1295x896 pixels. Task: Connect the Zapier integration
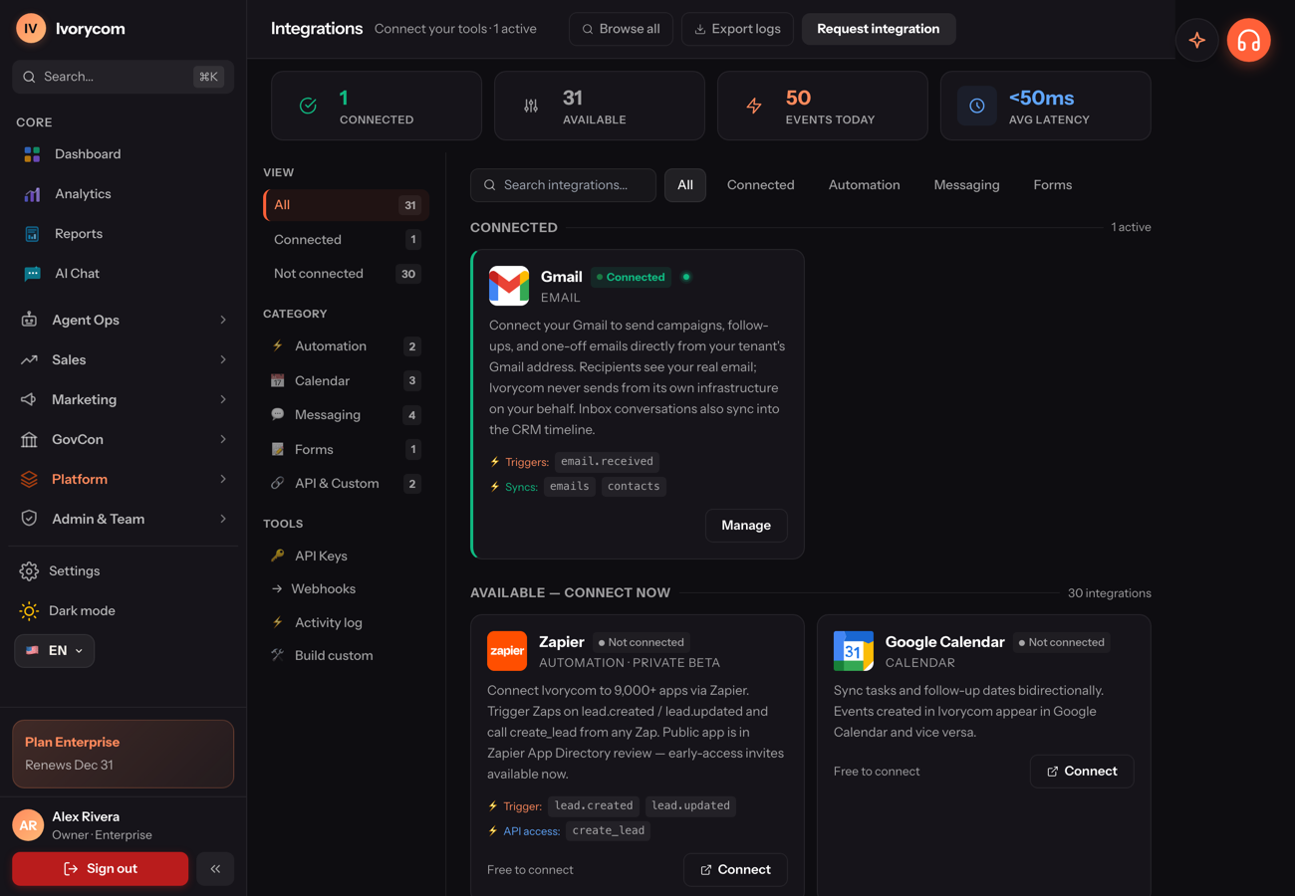(x=735, y=870)
